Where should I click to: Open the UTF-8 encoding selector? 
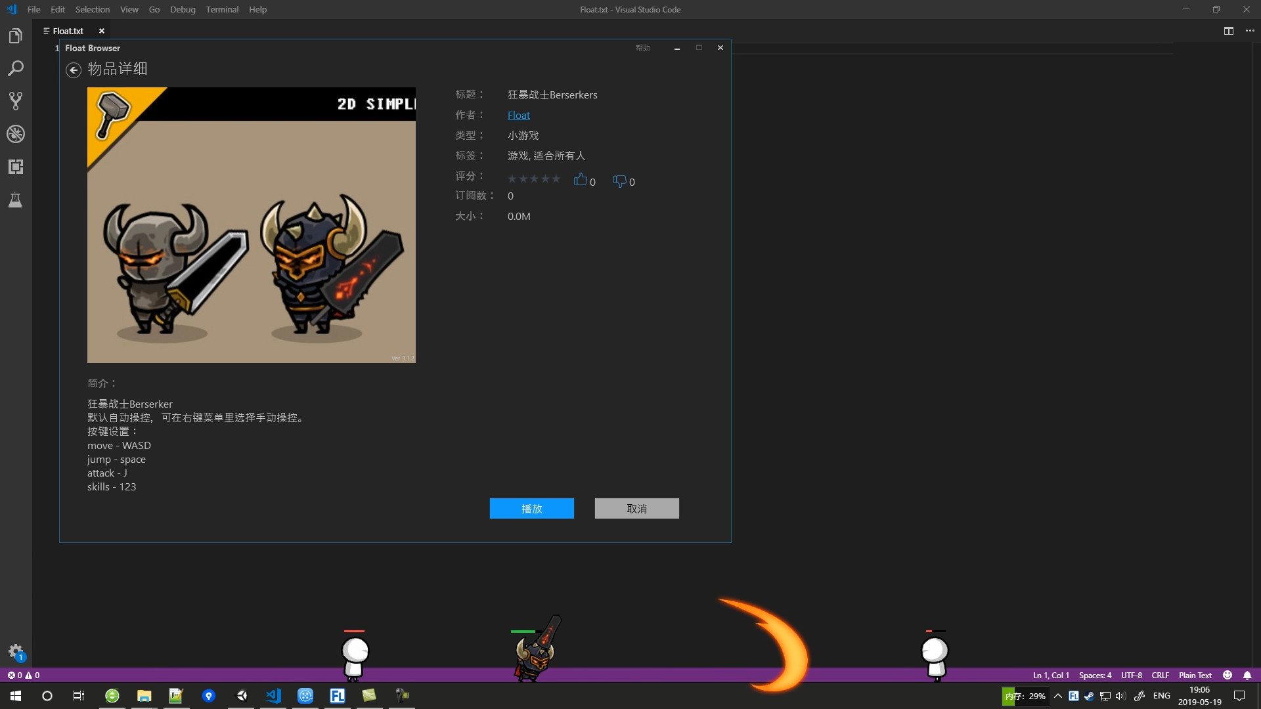(1131, 675)
